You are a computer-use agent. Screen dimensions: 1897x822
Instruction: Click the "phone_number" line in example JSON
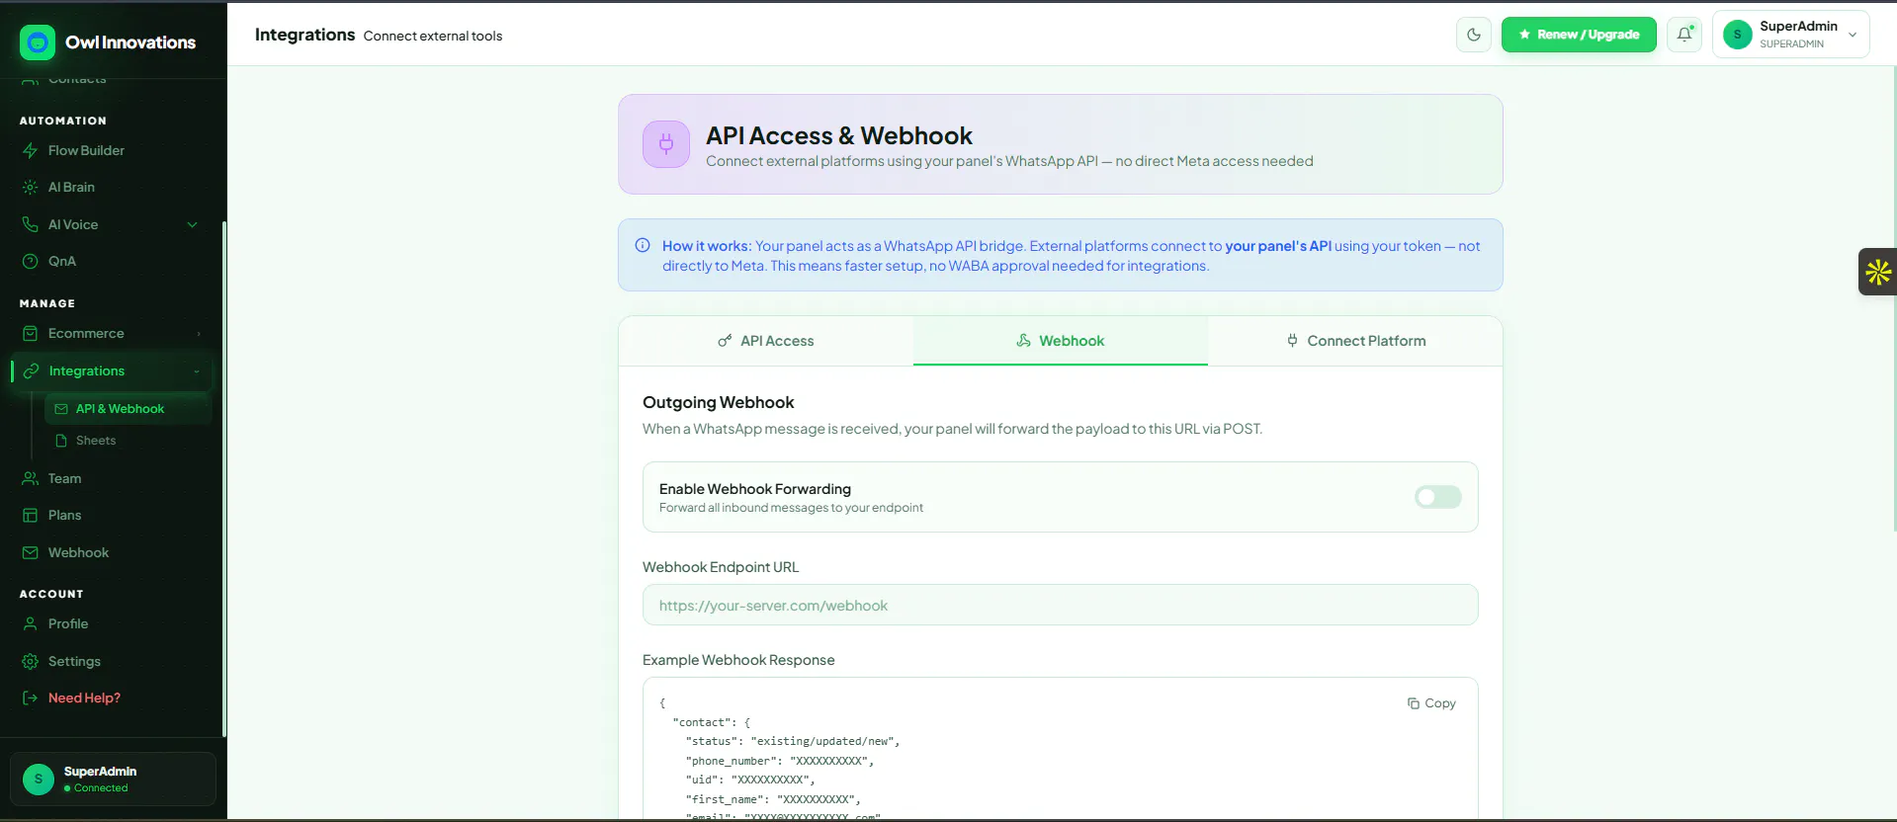coord(780,761)
